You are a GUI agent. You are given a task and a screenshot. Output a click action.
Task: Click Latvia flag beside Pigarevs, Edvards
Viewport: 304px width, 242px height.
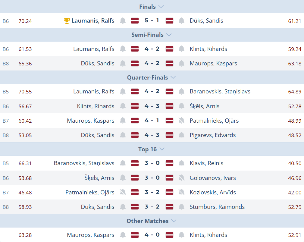click(x=169, y=135)
